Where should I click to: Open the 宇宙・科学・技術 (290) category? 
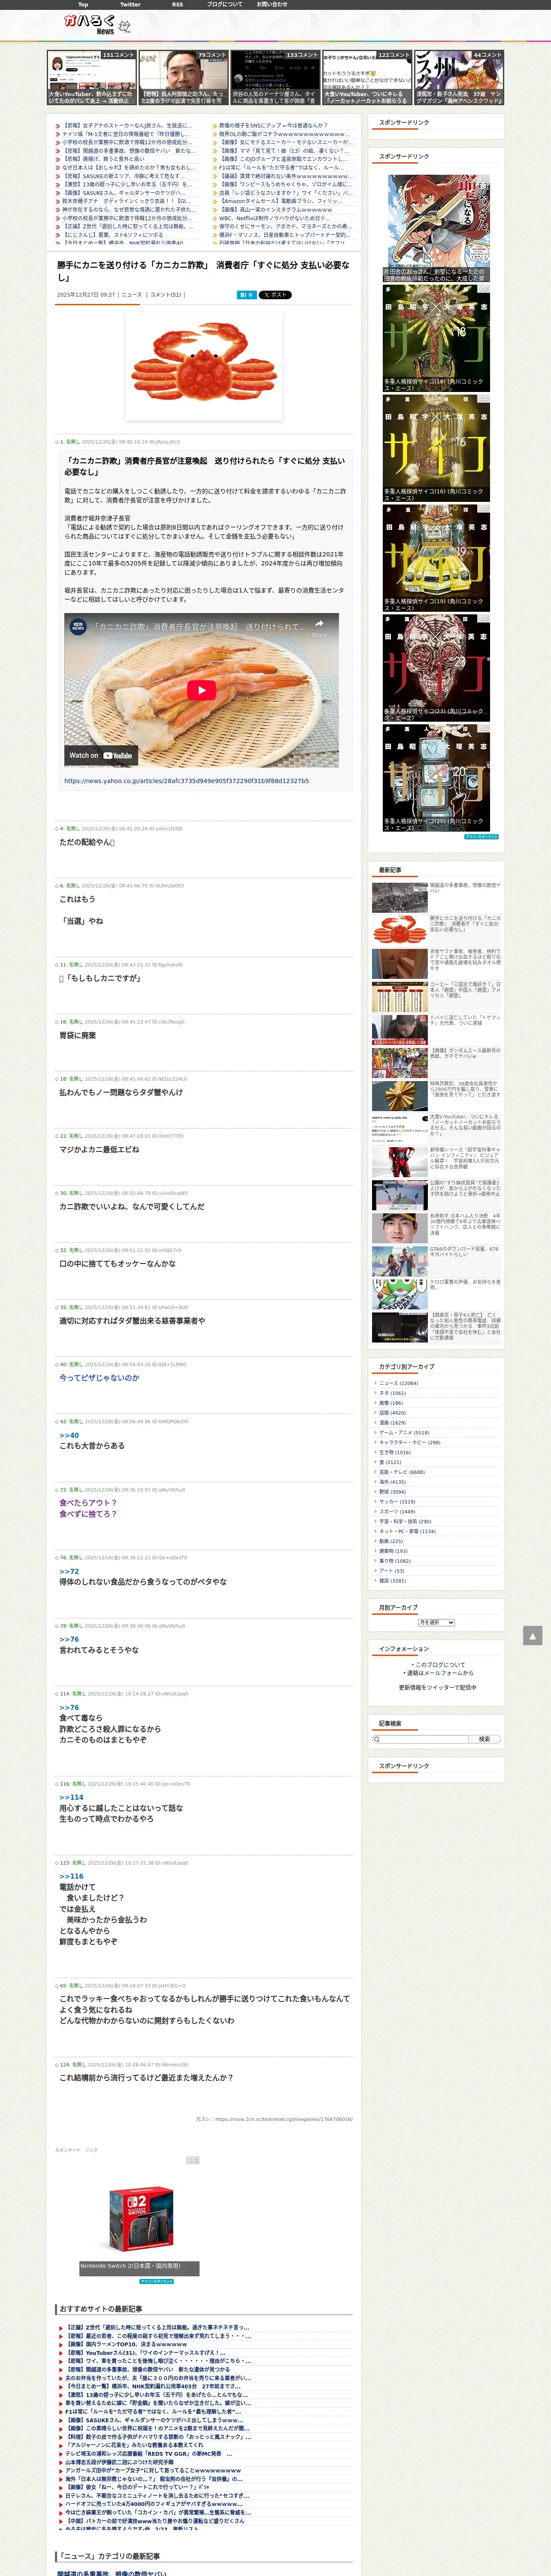[x=405, y=1521]
